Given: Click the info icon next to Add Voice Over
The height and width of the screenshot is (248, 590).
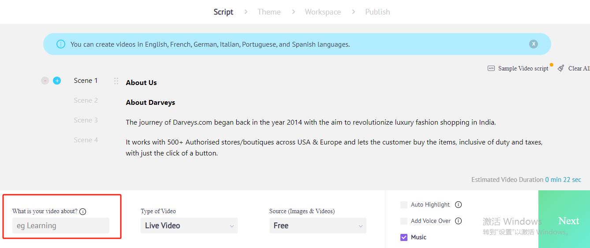Looking at the screenshot, I should 458,221.
